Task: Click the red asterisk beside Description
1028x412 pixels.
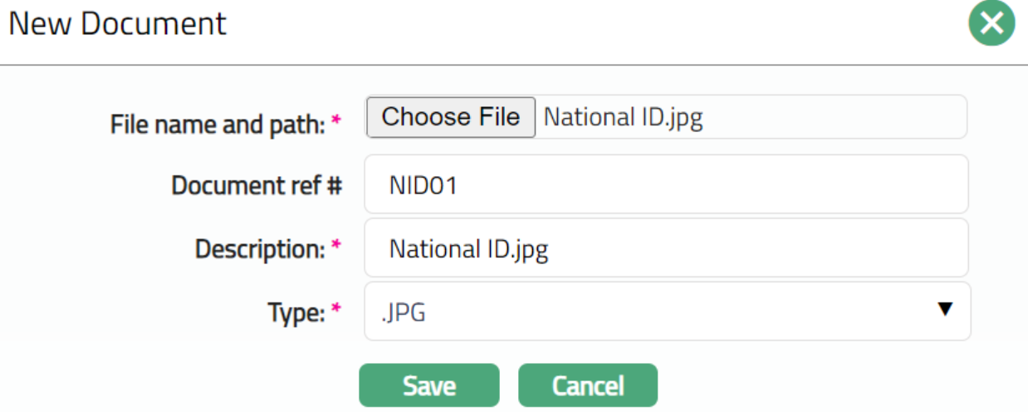Action: point(336,247)
